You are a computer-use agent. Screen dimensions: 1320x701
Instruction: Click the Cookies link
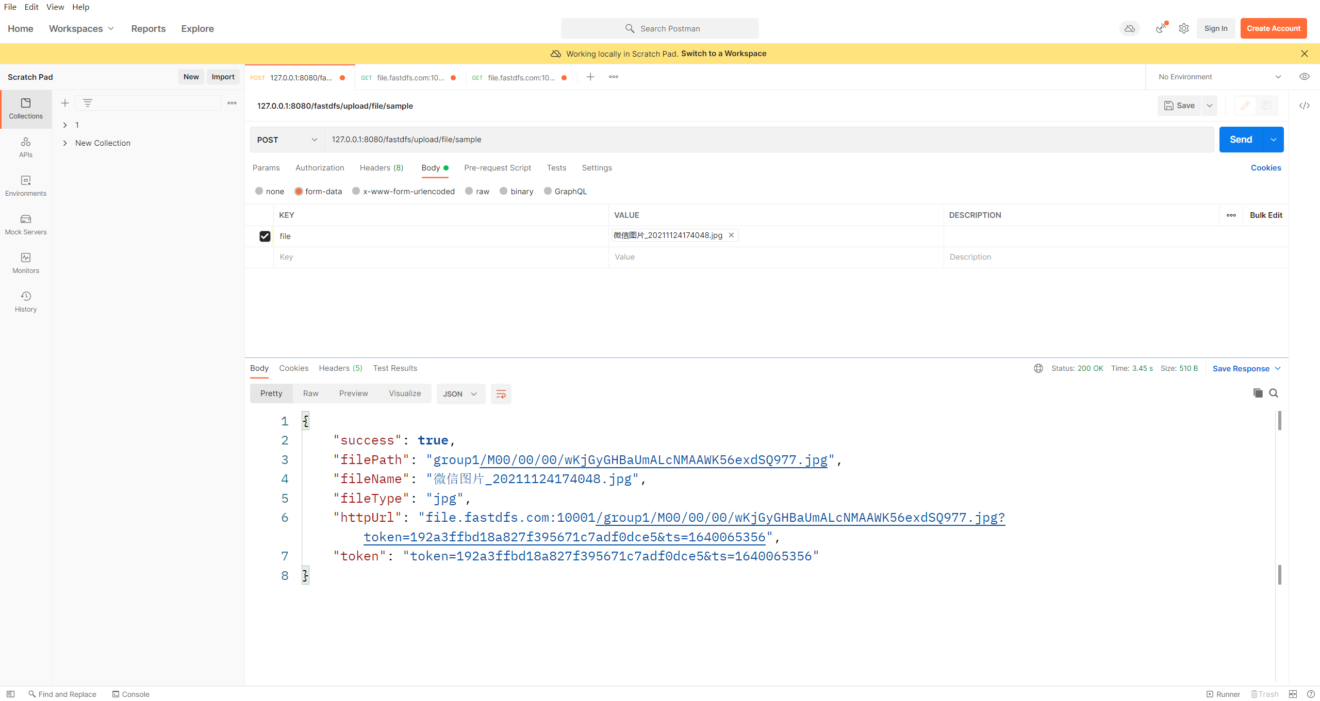[1265, 168]
